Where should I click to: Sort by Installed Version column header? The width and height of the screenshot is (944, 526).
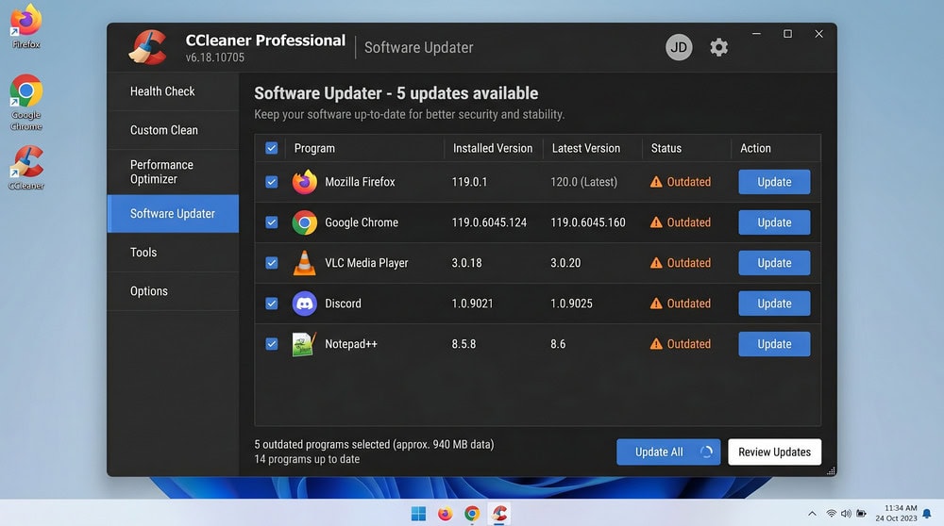(493, 148)
